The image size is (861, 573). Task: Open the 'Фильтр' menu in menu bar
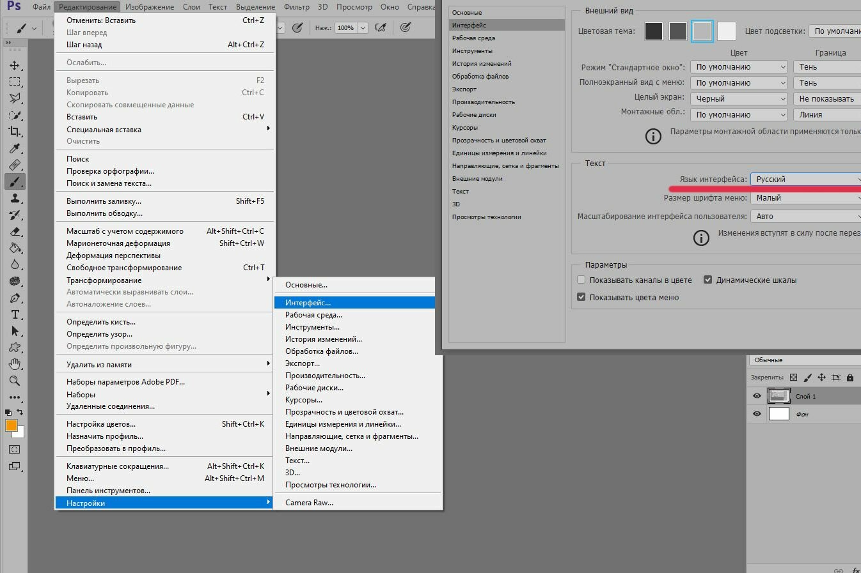coord(296,7)
